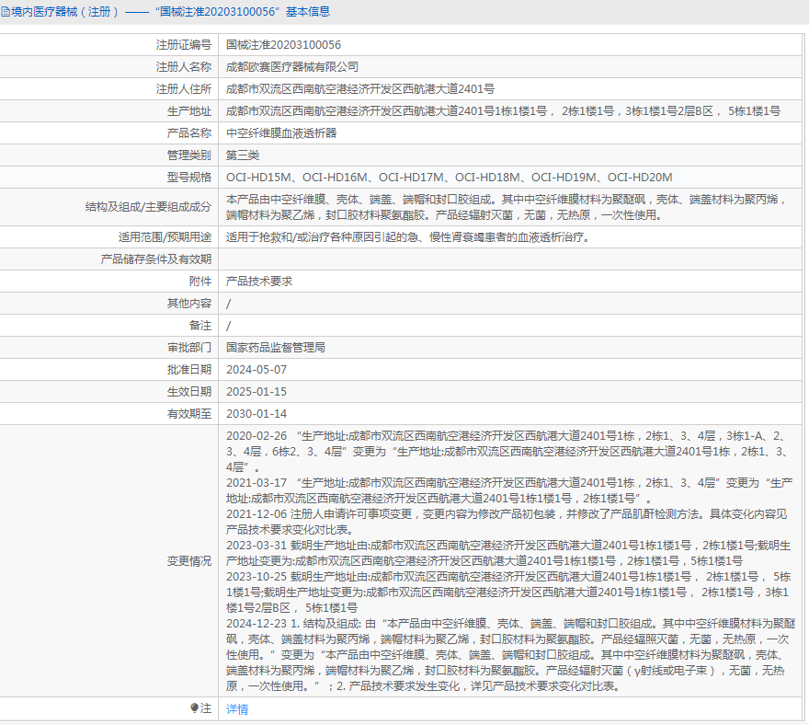
Task: Click the 产品名称 label
Action: [x=189, y=133]
